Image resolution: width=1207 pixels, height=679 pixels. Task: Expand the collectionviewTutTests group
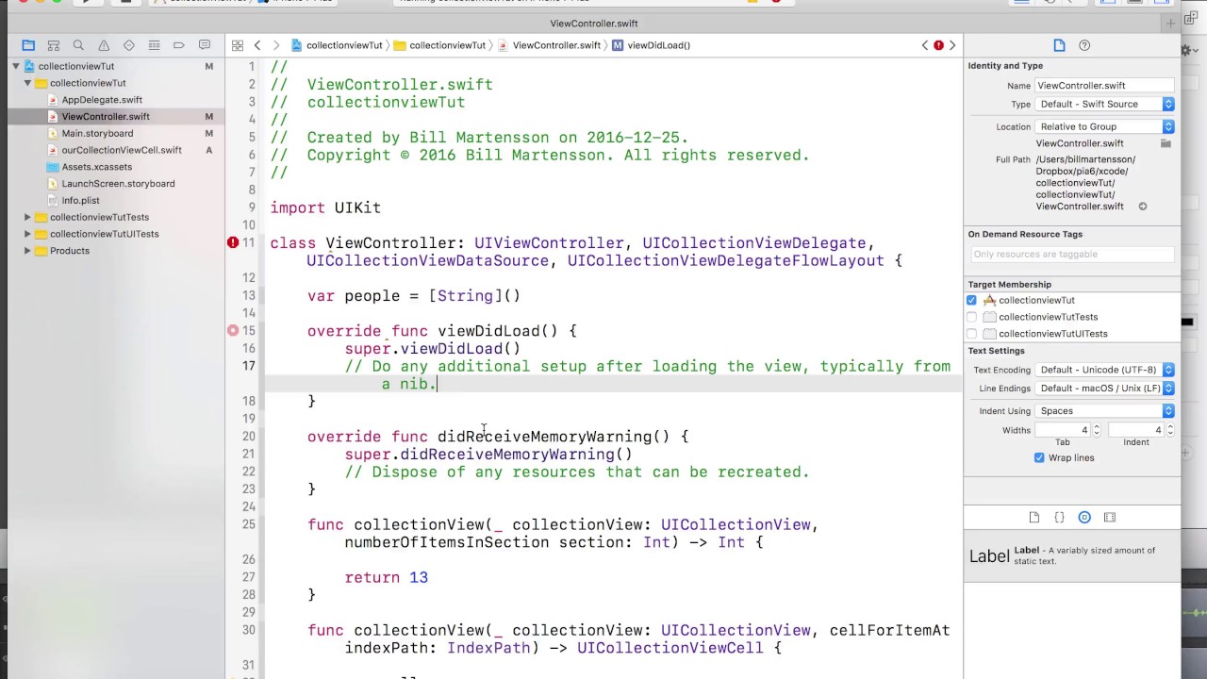click(x=27, y=217)
